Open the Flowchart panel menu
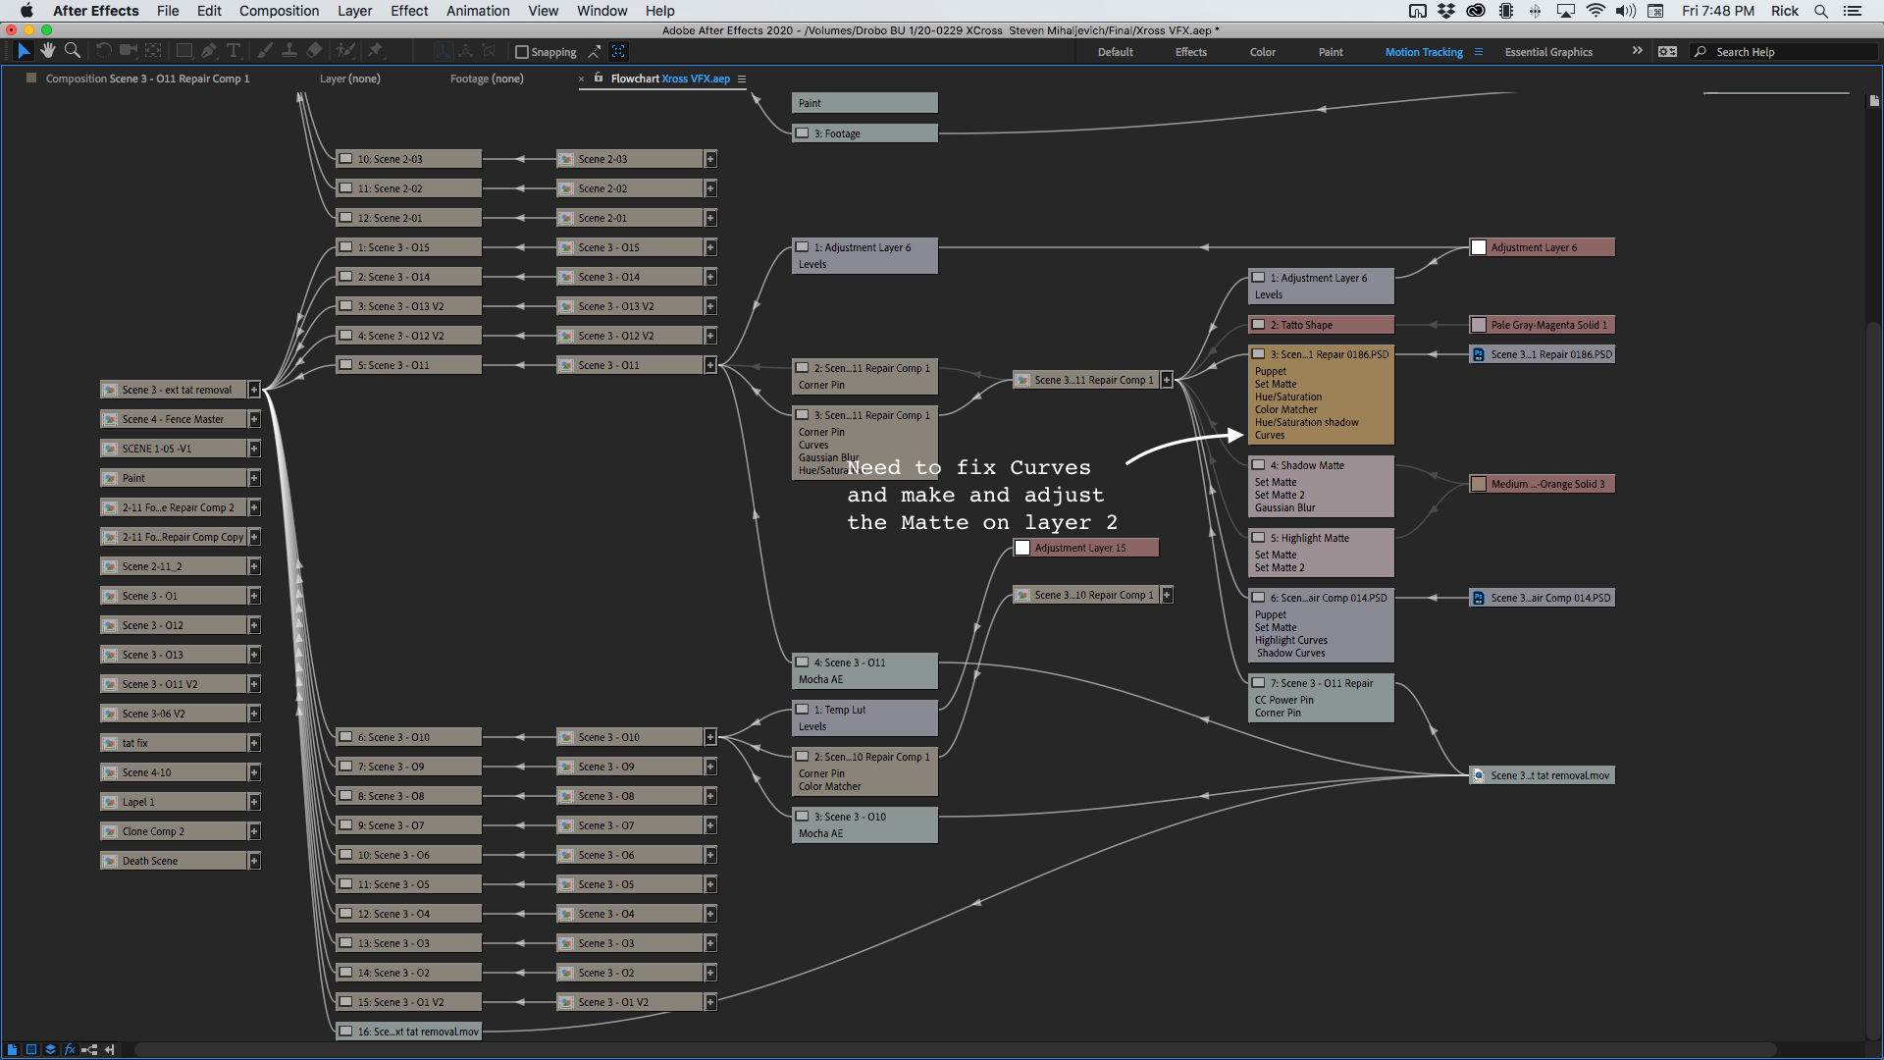 pyautogui.click(x=742, y=79)
